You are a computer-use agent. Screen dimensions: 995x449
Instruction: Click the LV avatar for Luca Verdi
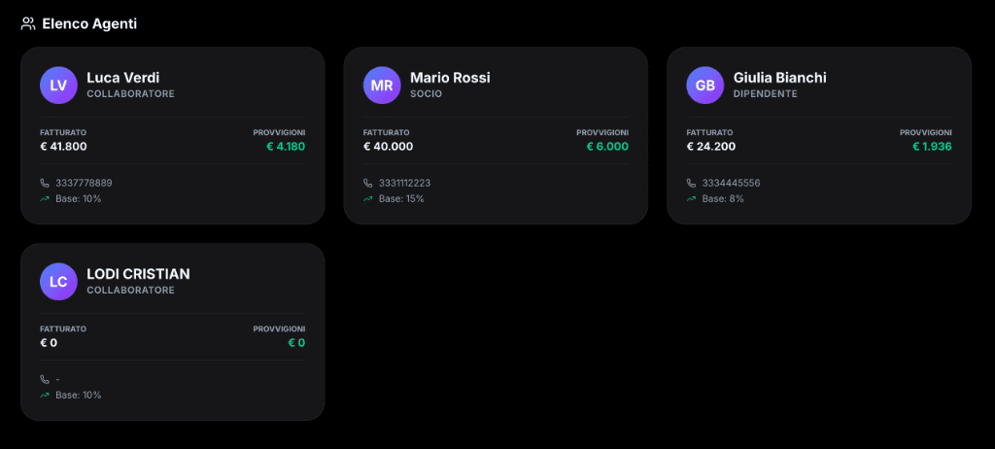click(x=58, y=85)
